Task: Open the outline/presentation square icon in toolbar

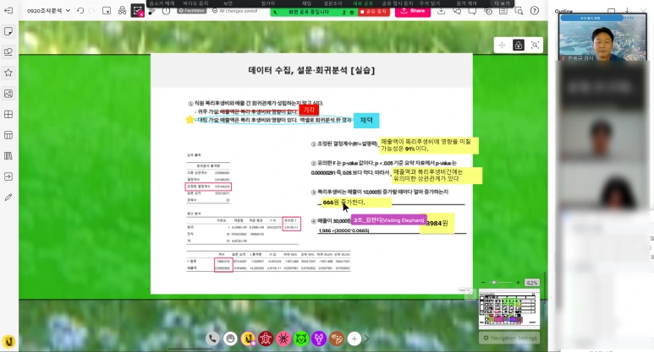Action: pyautogui.click(x=107, y=10)
